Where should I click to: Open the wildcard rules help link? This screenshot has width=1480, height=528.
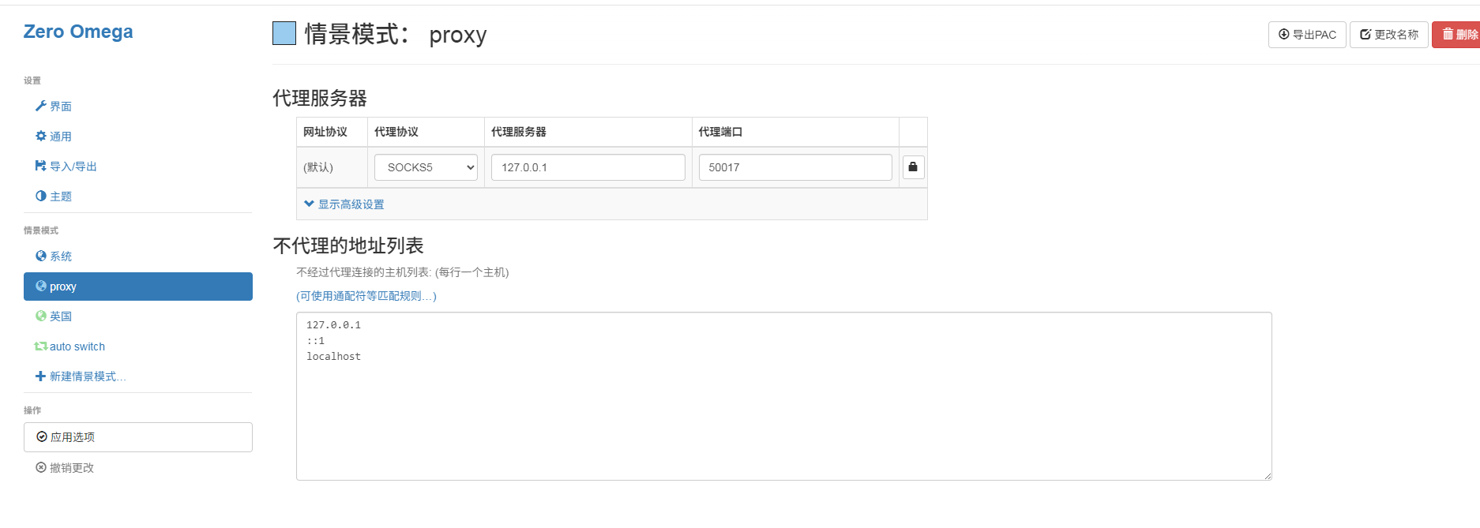366,296
